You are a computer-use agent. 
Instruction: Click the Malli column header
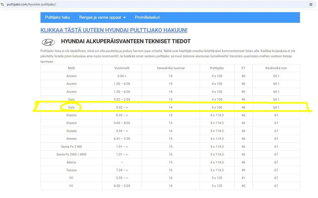72,68
